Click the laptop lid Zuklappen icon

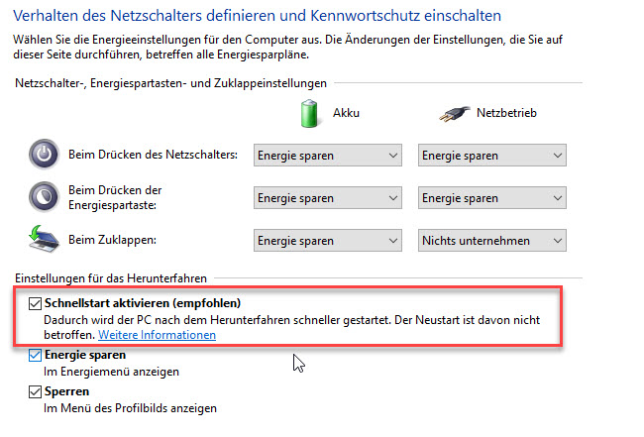pyautogui.click(x=44, y=239)
